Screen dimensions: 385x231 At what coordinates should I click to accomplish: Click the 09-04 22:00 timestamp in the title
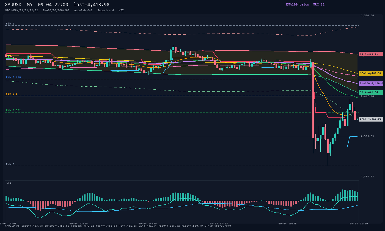[53, 5]
